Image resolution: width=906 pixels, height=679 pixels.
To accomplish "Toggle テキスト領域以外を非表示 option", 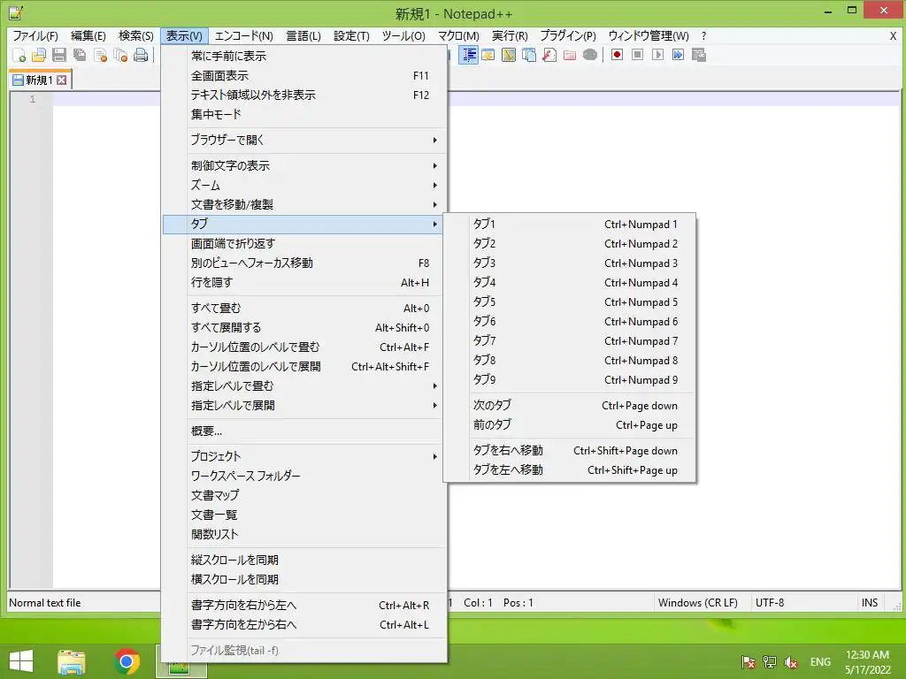I will tap(304, 95).
